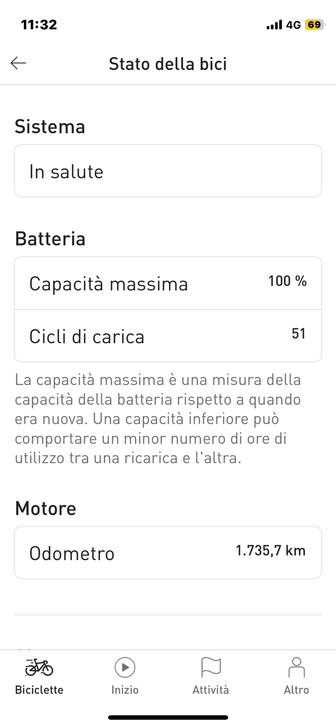This screenshot has height=727, width=336.
Task: Select the Cicli di carica row
Action: 168,336
